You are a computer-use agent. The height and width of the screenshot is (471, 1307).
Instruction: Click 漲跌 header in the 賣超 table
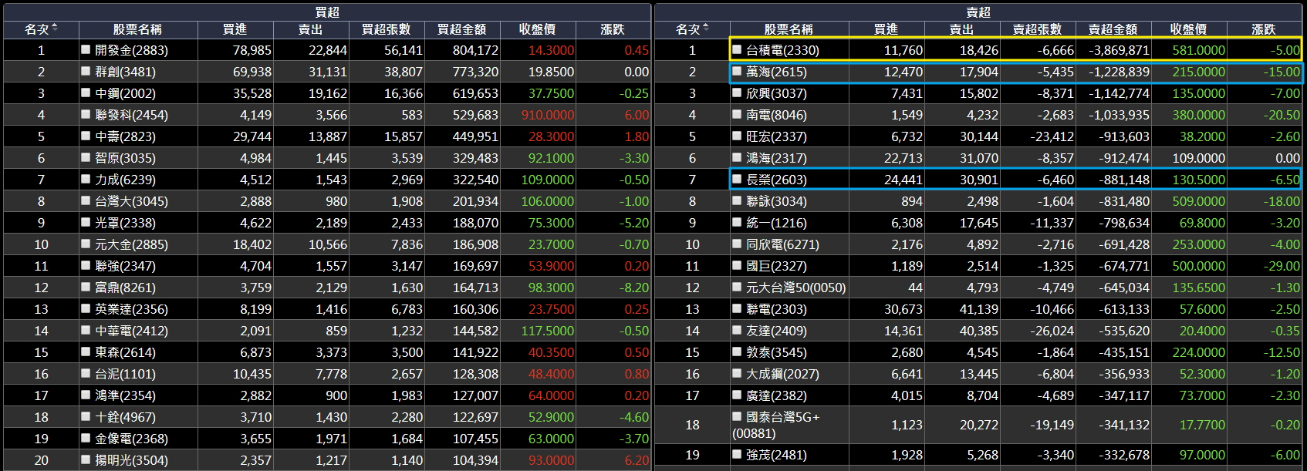(1264, 29)
